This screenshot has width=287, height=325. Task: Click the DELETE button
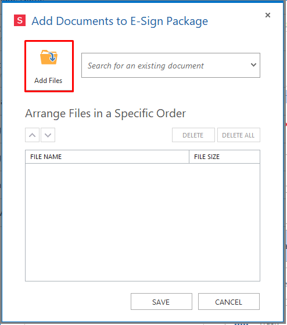click(193, 135)
